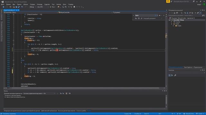Click the bookmark toolbar icon

point(74,7)
